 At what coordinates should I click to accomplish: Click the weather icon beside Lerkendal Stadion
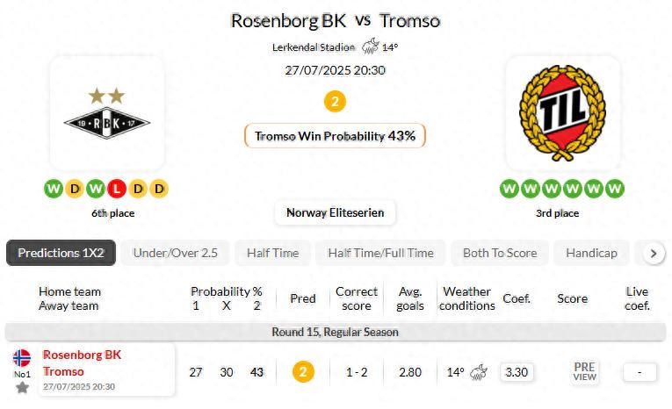(371, 47)
